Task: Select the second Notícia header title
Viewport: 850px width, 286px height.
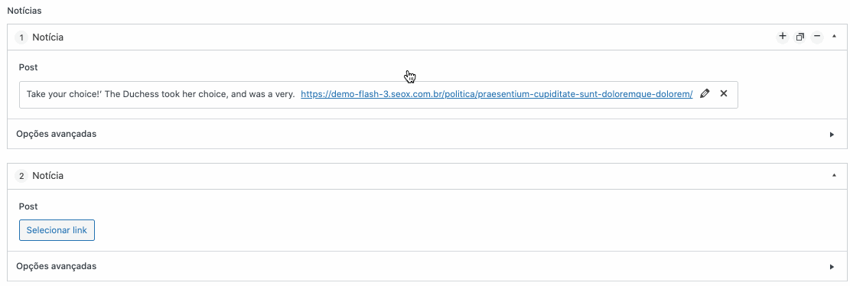Action: coord(47,176)
